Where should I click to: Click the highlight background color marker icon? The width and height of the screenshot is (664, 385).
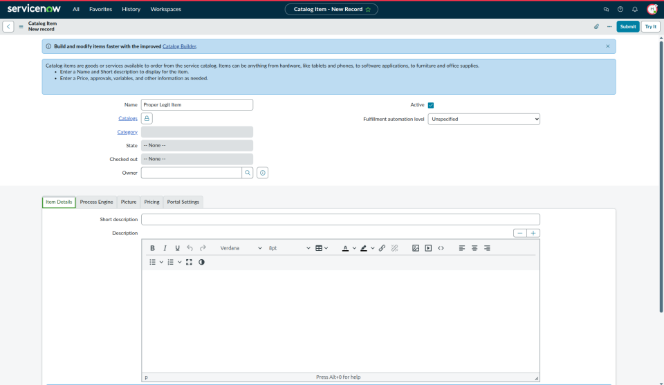pyautogui.click(x=364, y=248)
